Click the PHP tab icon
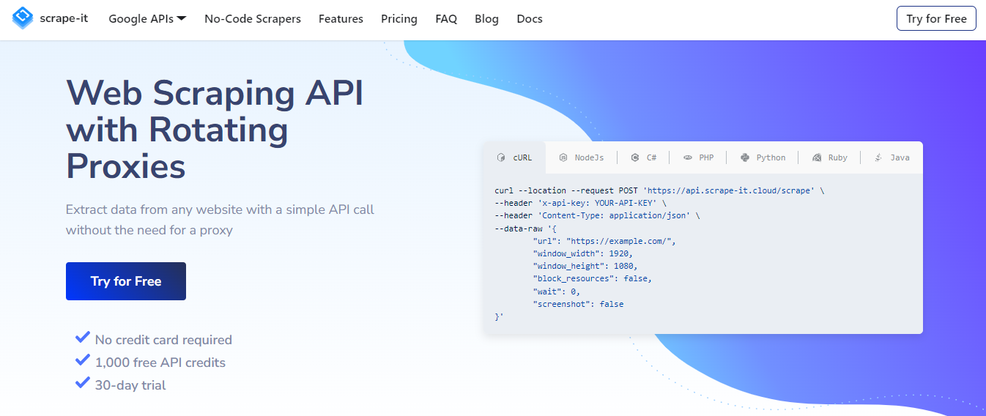 688,157
